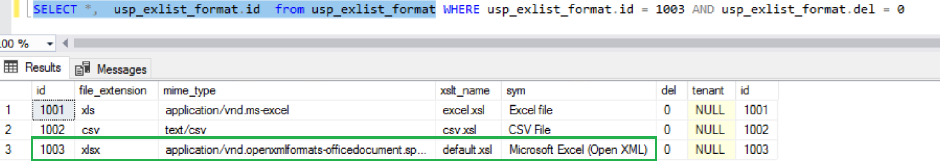
Task: Click the horizontal scrollbar left arrow
Action: pyautogui.click(x=65, y=43)
